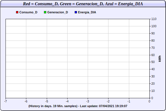
Task: Click the -1 day label on x-axis
Action: [x=129, y=101]
